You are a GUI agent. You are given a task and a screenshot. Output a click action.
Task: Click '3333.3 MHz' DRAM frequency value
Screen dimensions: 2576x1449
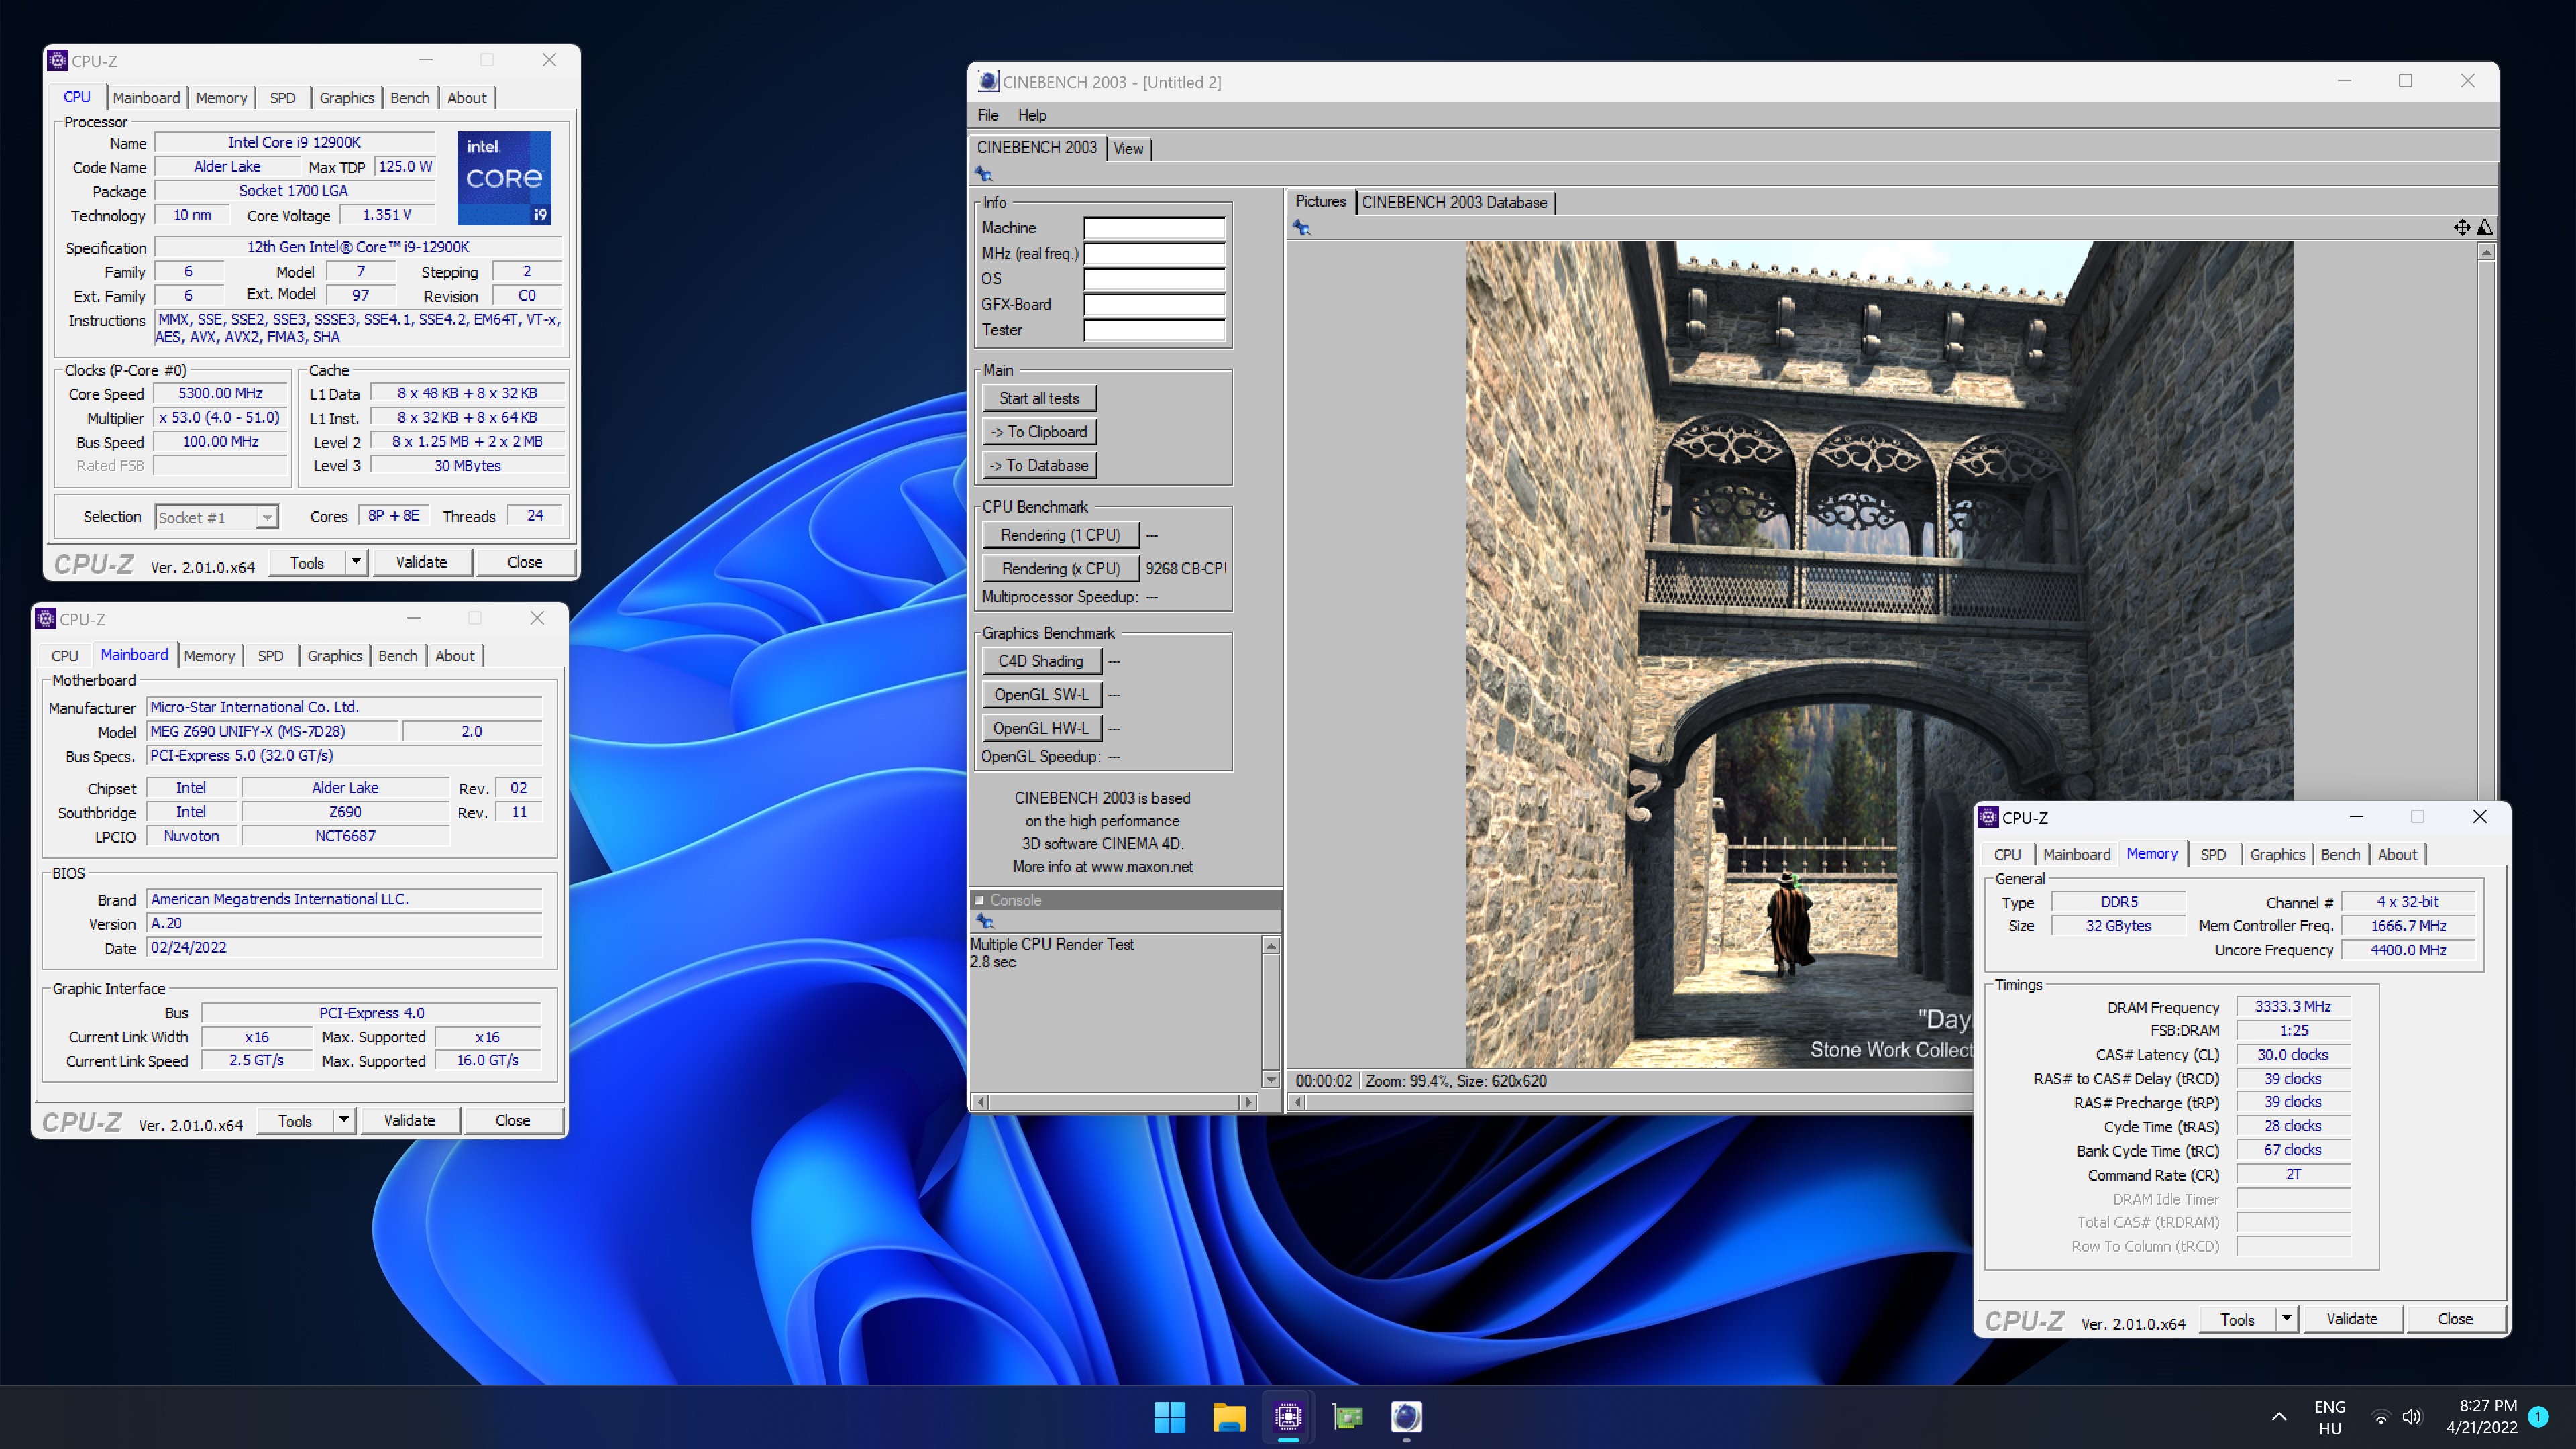click(2292, 1007)
